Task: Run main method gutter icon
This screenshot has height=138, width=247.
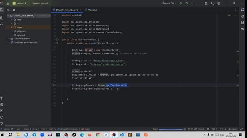Action: tap(58, 43)
